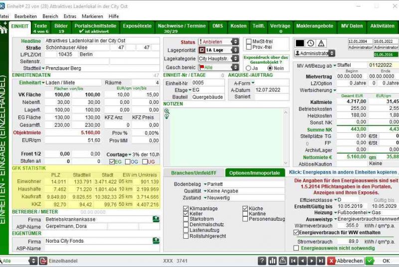Click the PDF icon beside Einzelhandel
The width and height of the screenshot is (399, 267).
pyautogui.click(x=43, y=261)
